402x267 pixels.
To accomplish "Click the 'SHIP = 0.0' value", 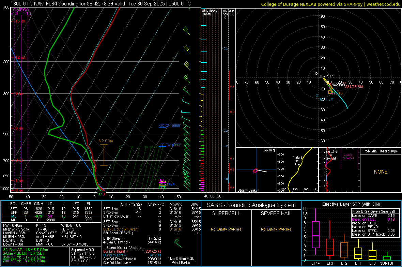I will pyautogui.click(x=80, y=261).
